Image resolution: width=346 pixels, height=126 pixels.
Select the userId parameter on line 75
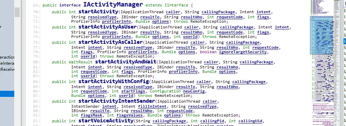pyautogui.click(x=190, y=37)
